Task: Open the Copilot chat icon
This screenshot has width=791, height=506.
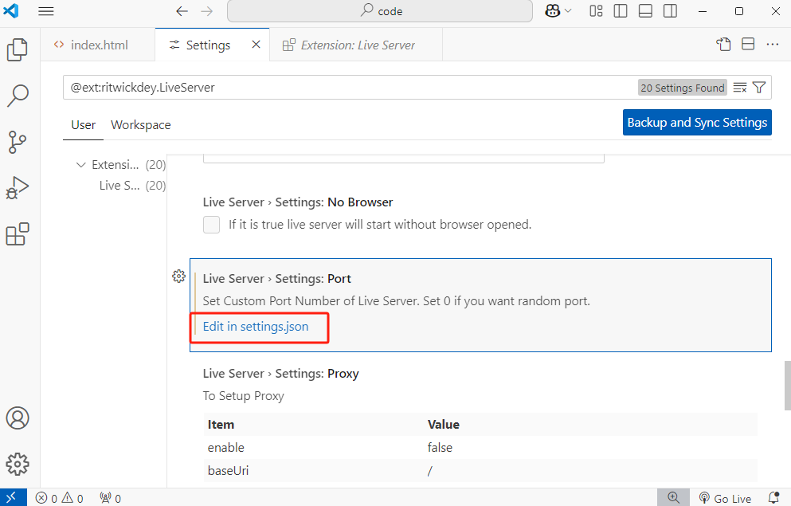Action: (553, 11)
